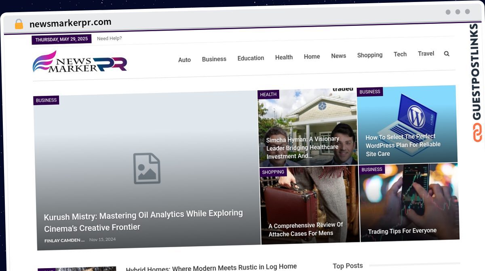
Task: Click the News Marker PR logo
Action: [80, 62]
